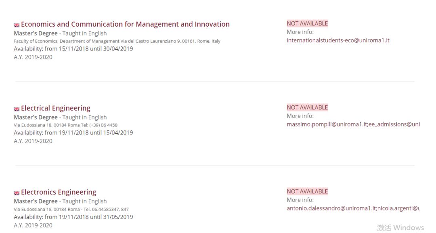Viewport: 436px width, 233px height.
Task: Open the Electrical Engineering course page
Action: [x=56, y=108]
